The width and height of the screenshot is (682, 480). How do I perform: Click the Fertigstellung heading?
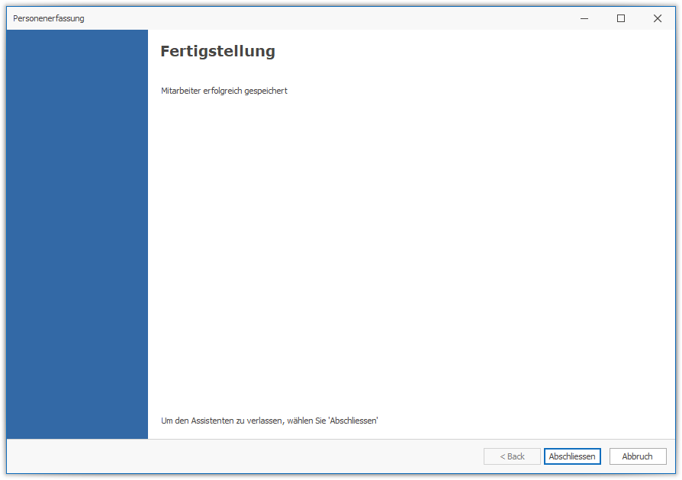pos(217,52)
